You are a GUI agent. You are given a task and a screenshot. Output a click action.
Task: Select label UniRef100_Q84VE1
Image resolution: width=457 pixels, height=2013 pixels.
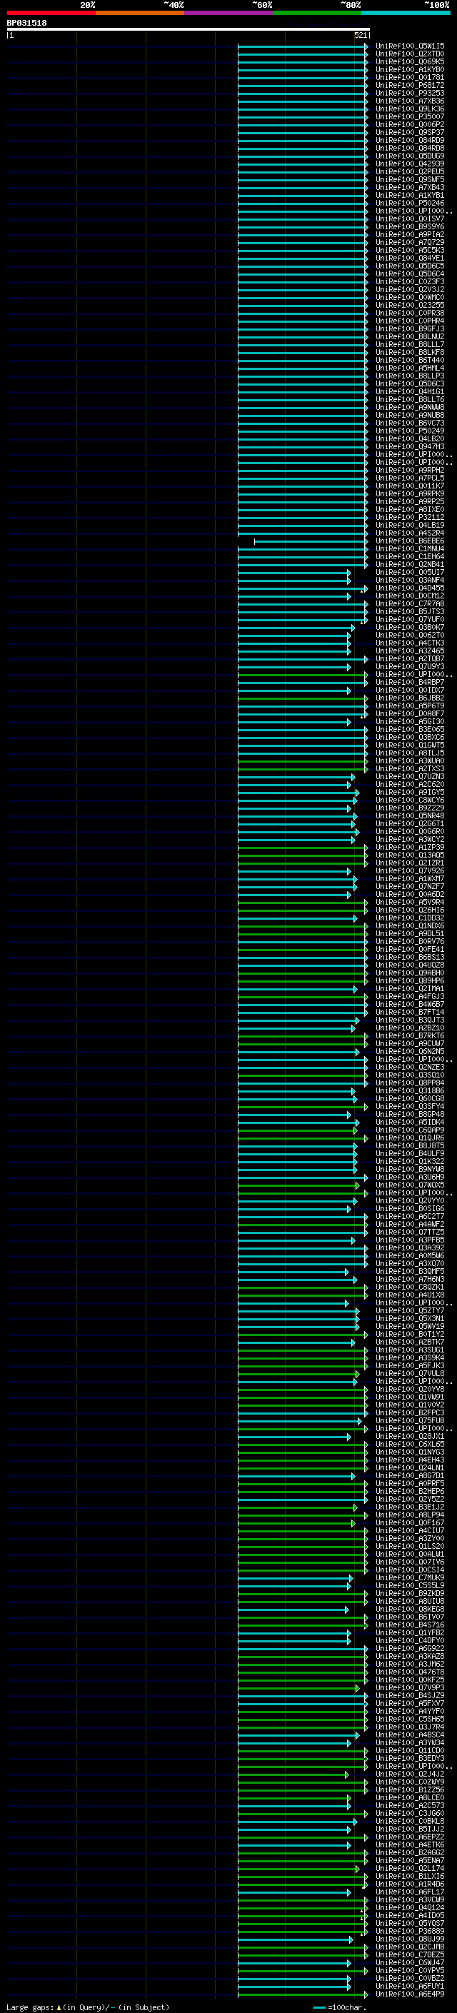(x=410, y=258)
